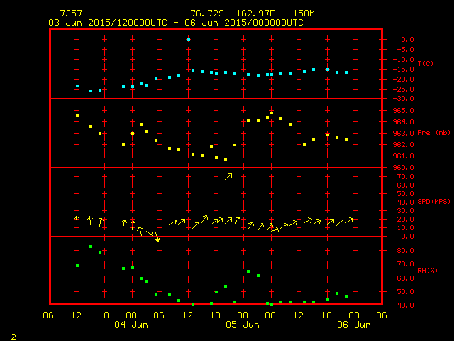Click the highest green humidity data point
The height and width of the screenshot is (341, 454).
tap(91, 247)
